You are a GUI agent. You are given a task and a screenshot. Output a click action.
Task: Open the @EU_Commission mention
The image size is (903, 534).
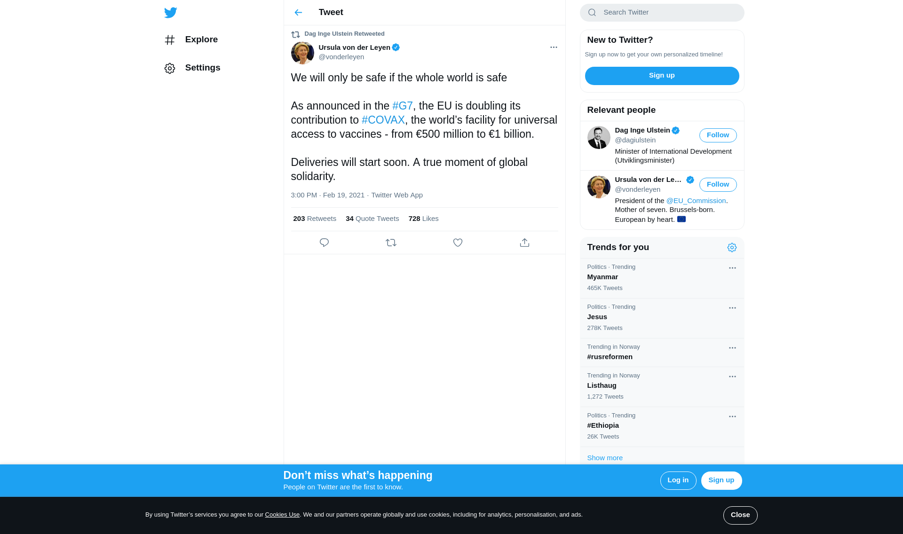pos(696,201)
